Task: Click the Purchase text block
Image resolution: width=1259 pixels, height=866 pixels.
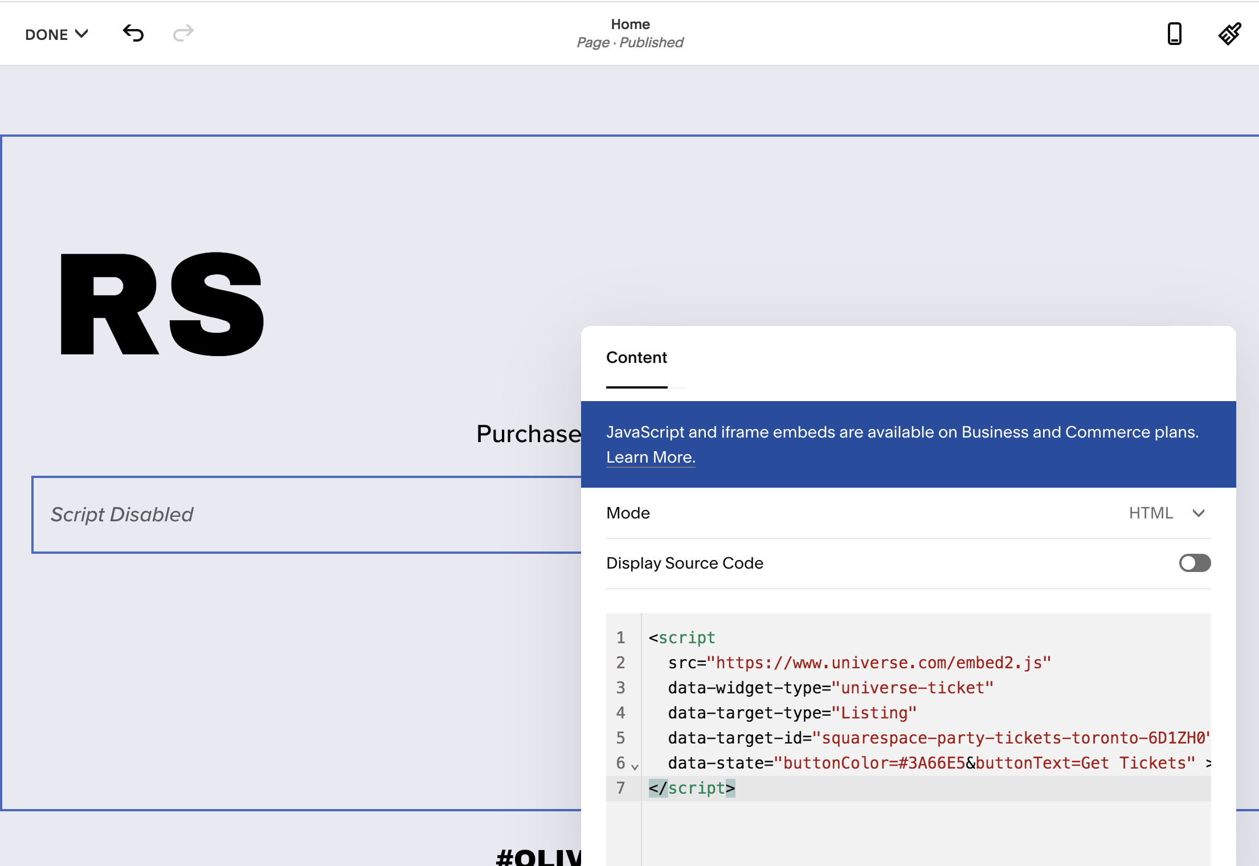Action: (x=528, y=434)
